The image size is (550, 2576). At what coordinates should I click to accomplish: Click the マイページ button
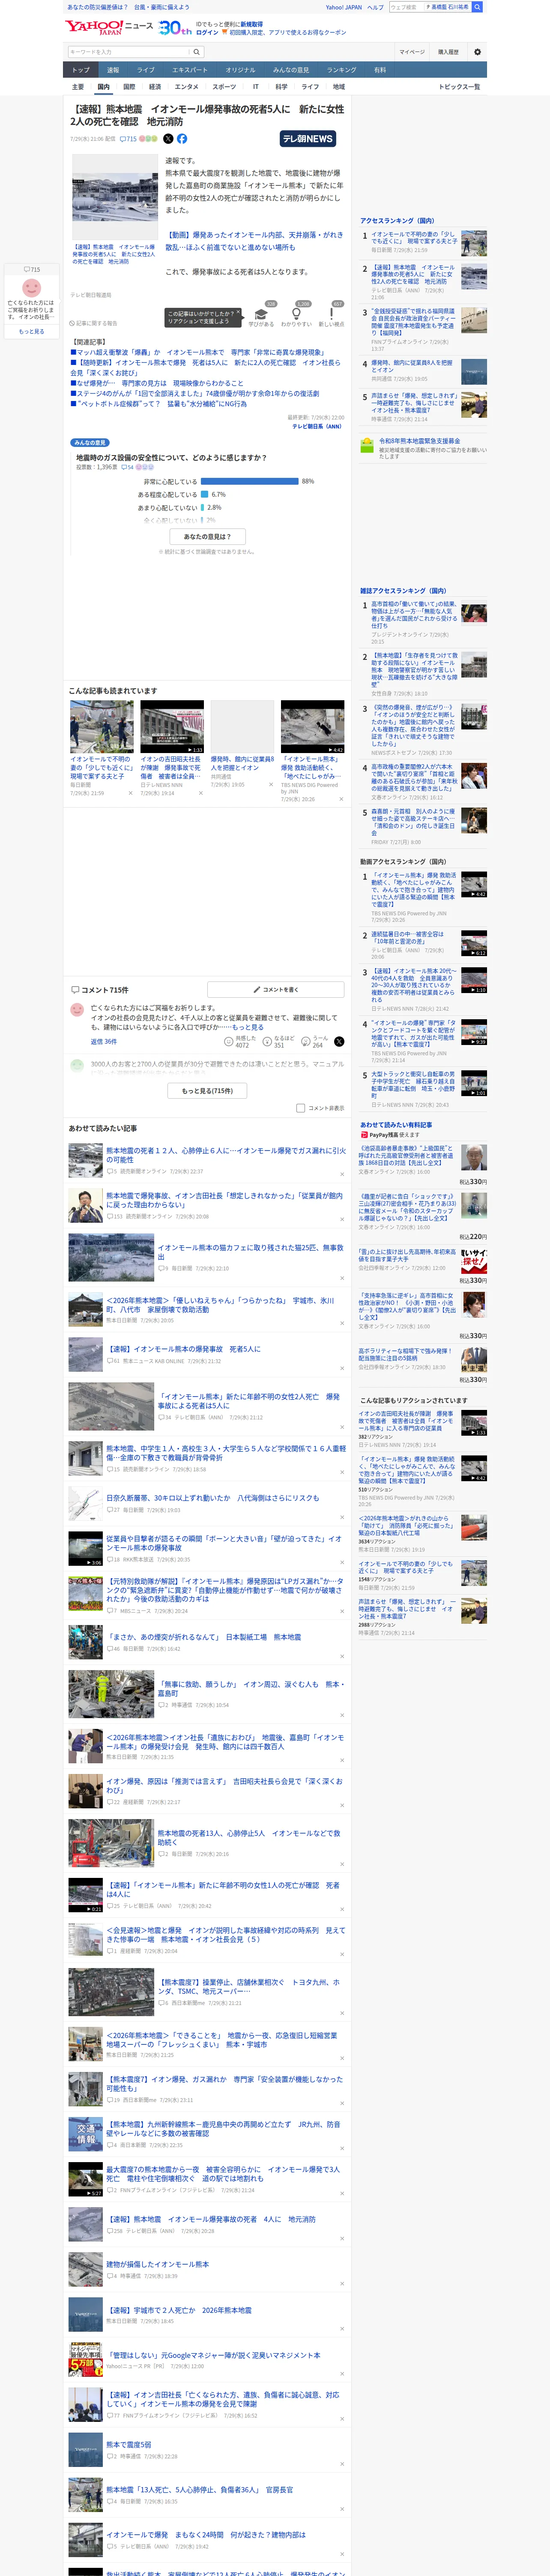(x=412, y=52)
